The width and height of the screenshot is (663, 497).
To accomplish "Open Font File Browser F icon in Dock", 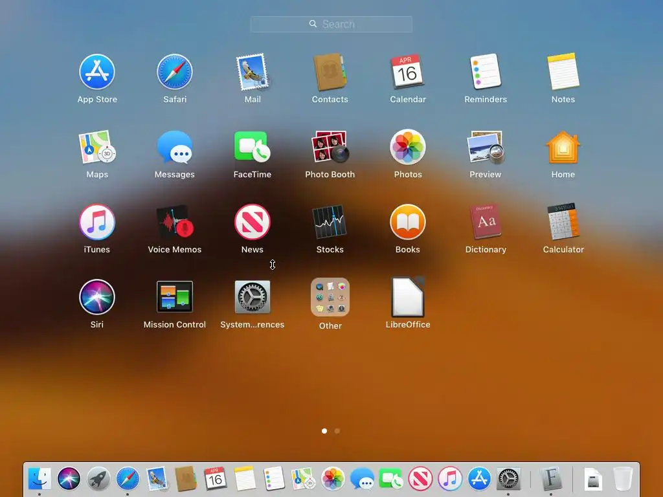I will tap(551, 479).
